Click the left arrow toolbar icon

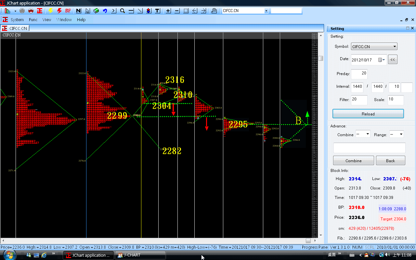(x=195, y=11)
